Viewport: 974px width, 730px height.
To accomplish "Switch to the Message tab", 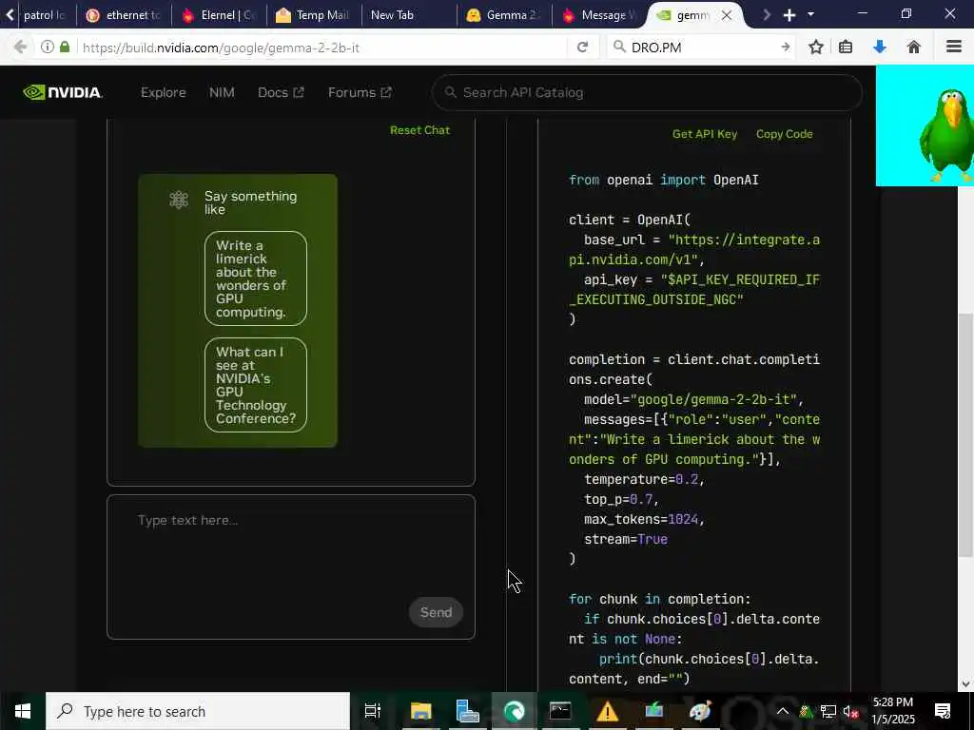I will 599,15.
